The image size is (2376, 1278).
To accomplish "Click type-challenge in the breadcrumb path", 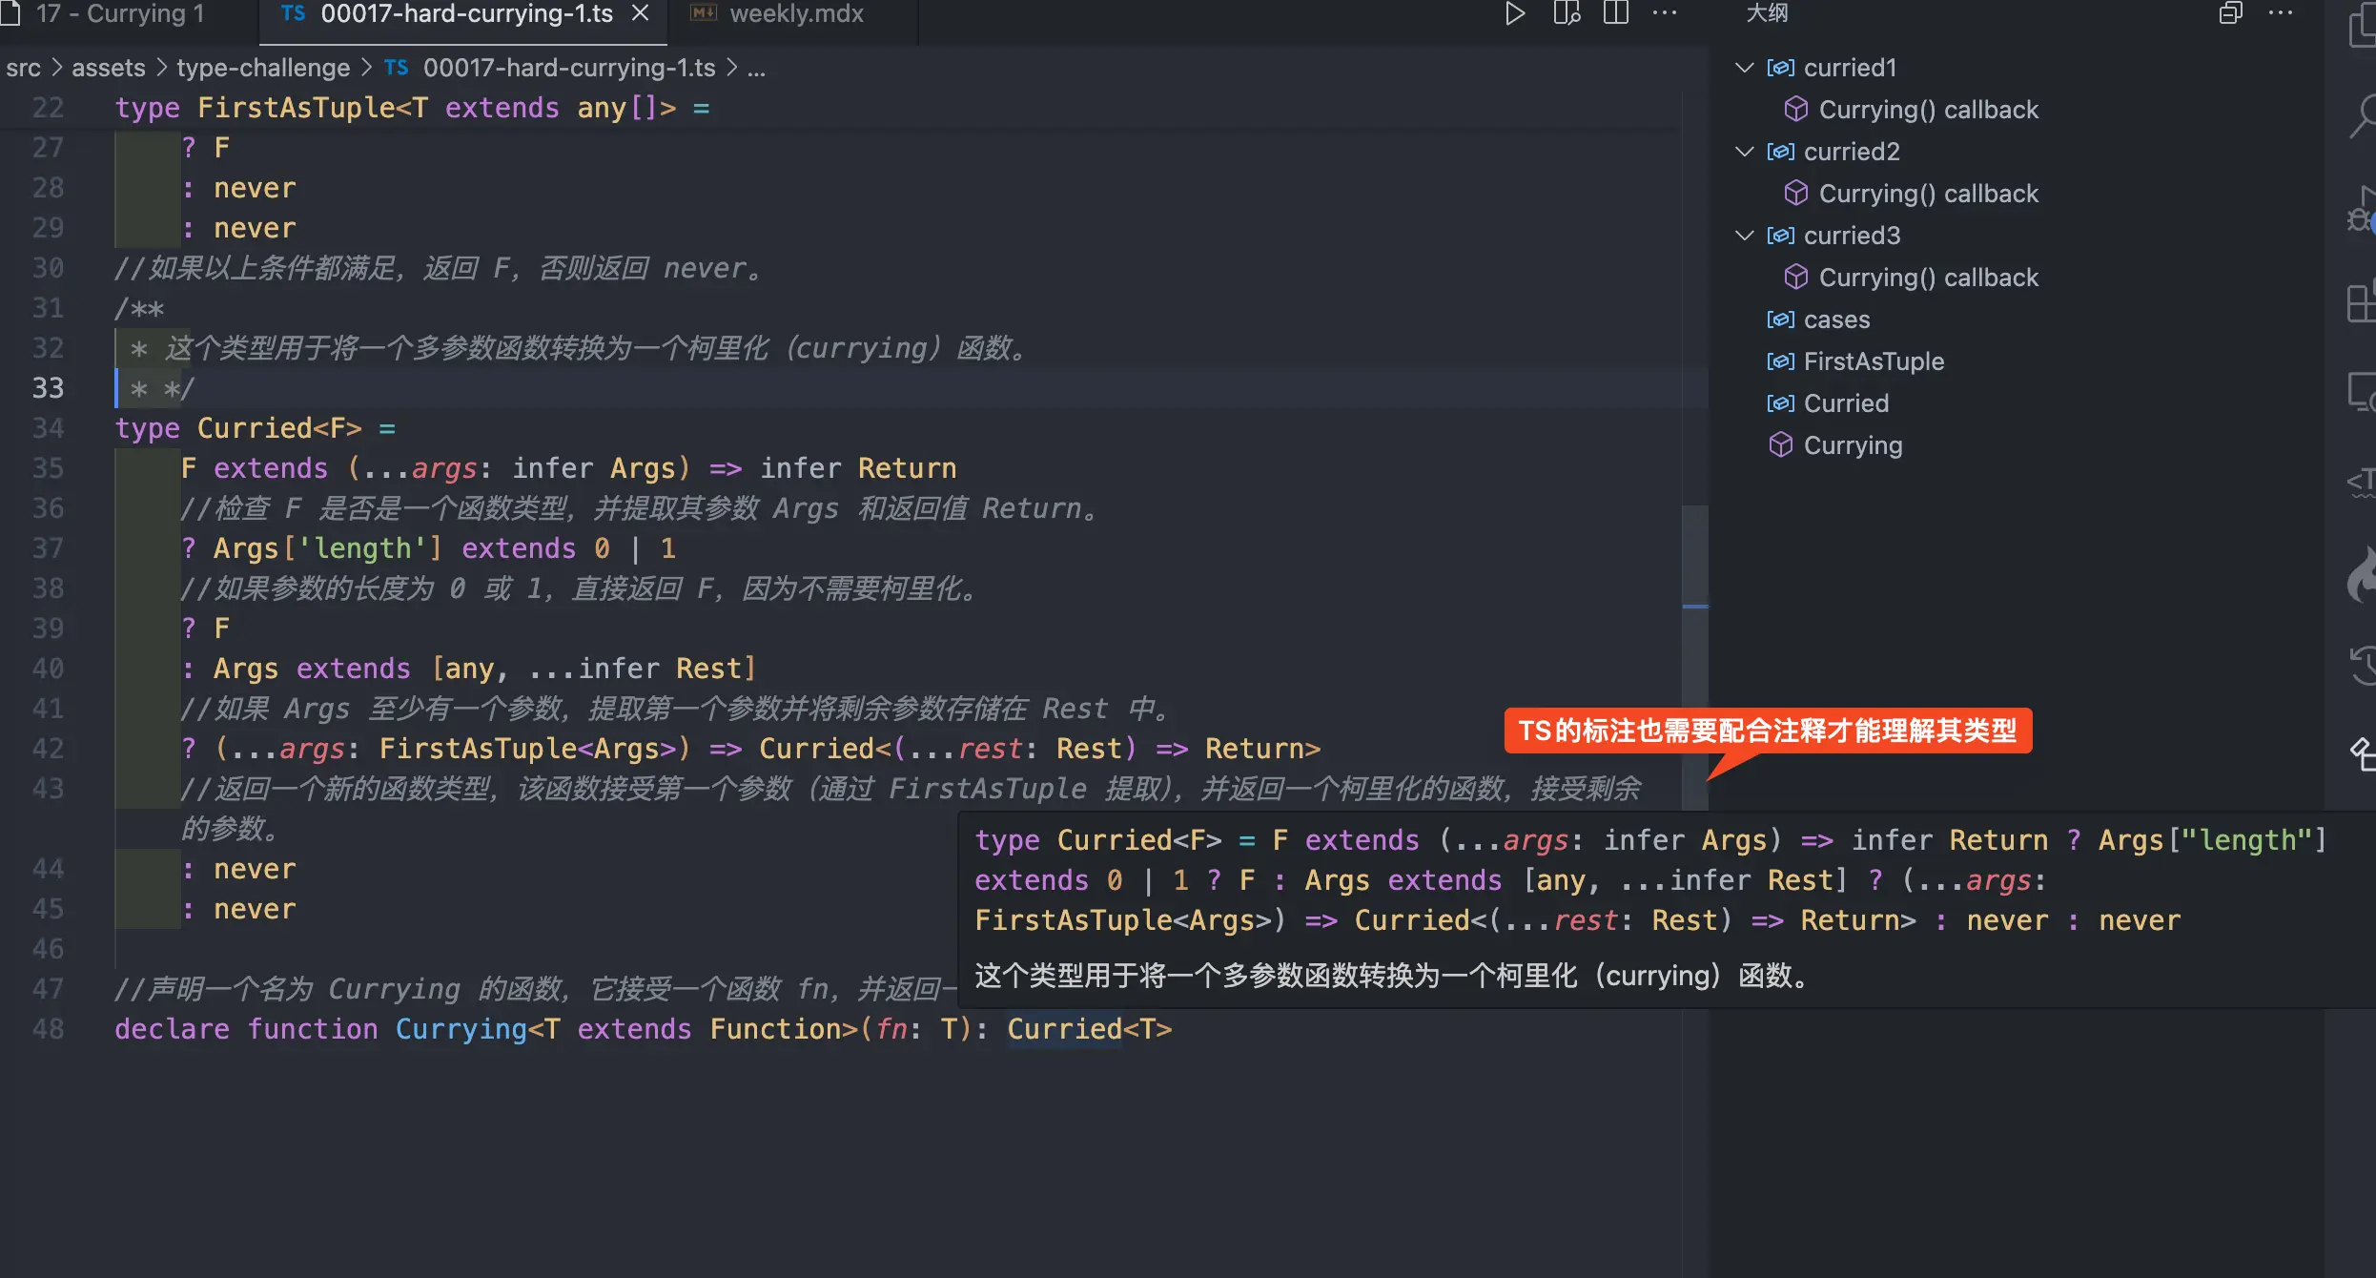I will pos(263,68).
